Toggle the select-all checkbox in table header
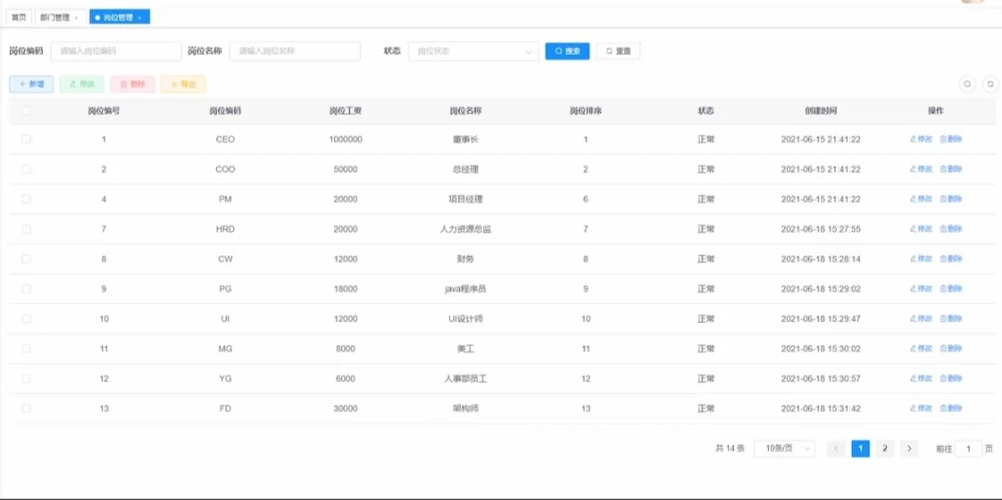This screenshot has height=500, width=1002. pyautogui.click(x=26, y=110)
